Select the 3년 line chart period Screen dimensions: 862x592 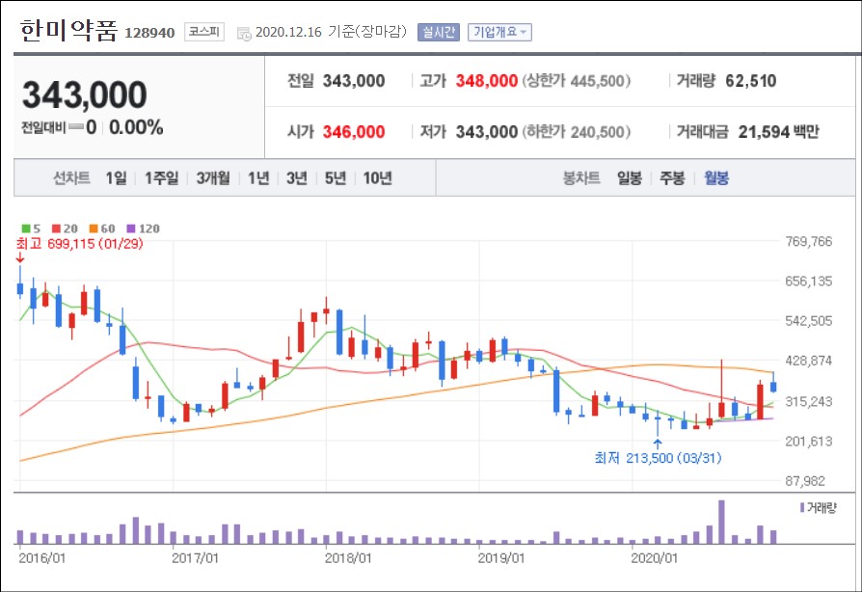pos(297,178)
